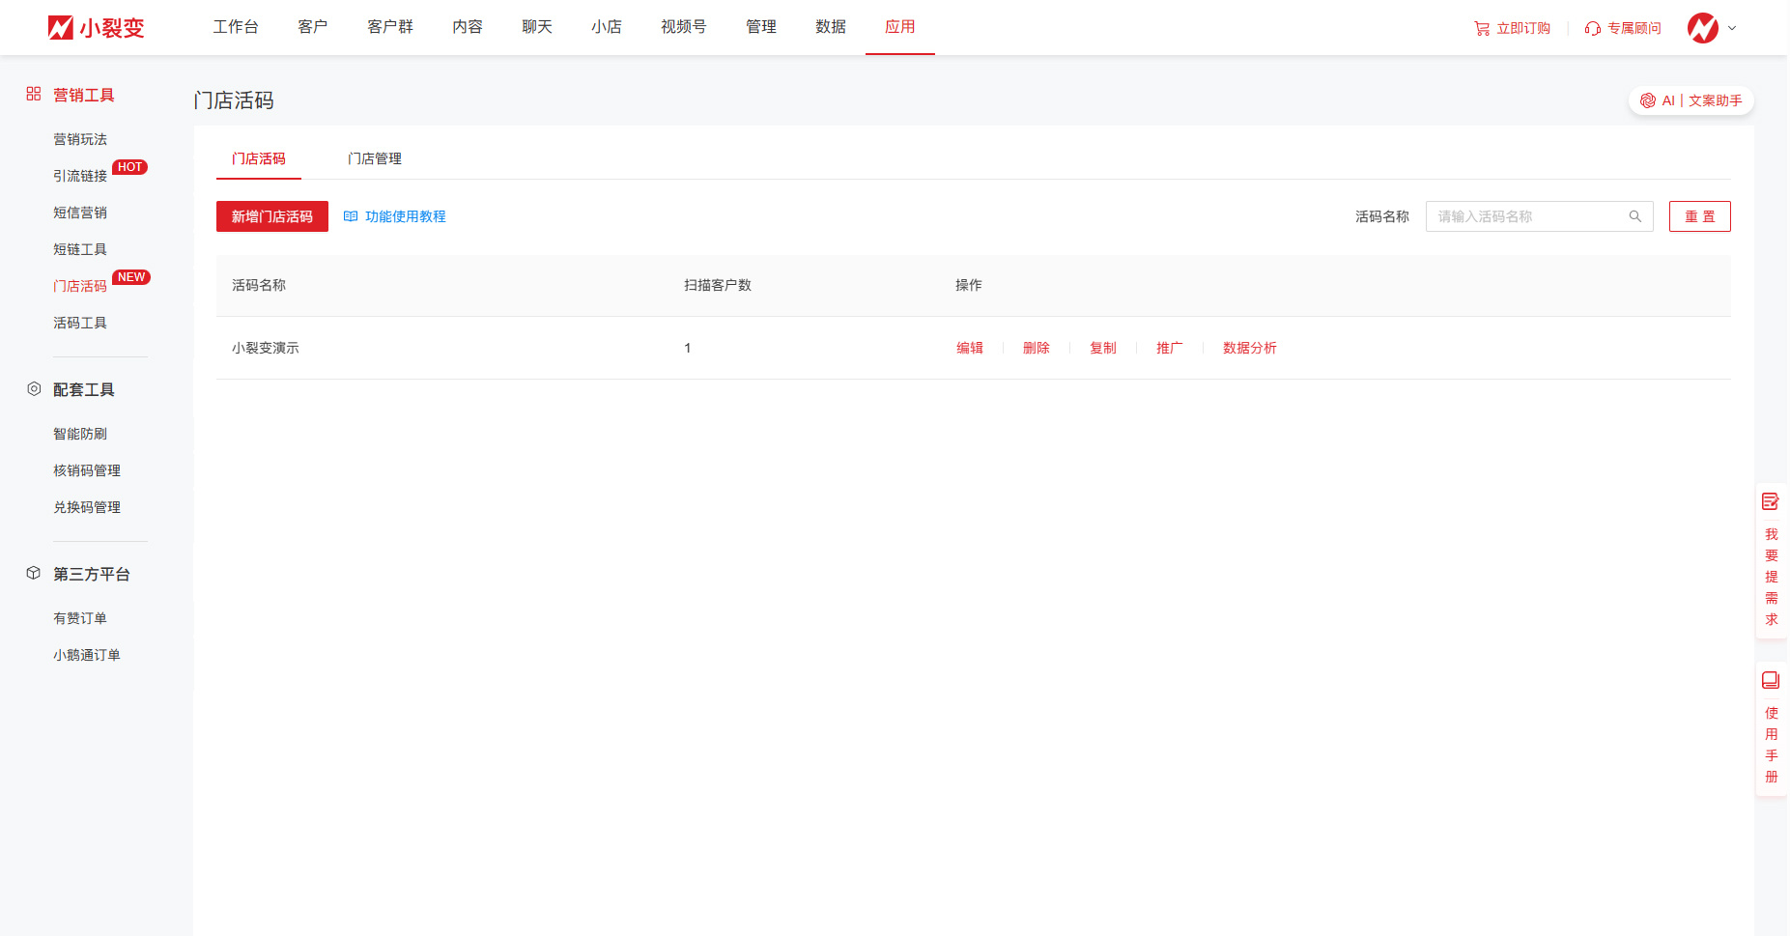Open the 使用手册 manual icon
This screenshot has height=936, width=1790.
click(x=1771, y=680)
